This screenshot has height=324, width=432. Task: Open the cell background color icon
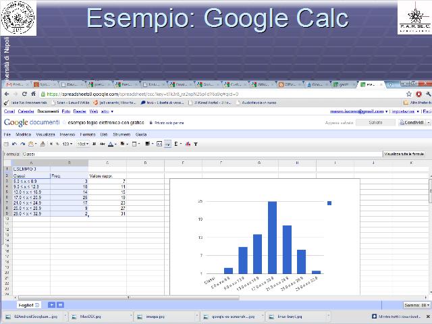(x=122, y=144)
